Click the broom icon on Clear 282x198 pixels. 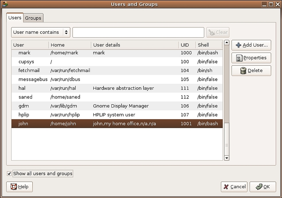pyautogui.click(x=212, y=32)
